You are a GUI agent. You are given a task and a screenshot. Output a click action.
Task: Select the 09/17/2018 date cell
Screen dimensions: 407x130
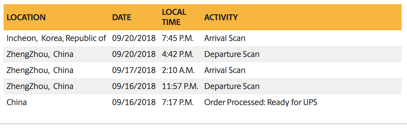click(x=134, y=70)
